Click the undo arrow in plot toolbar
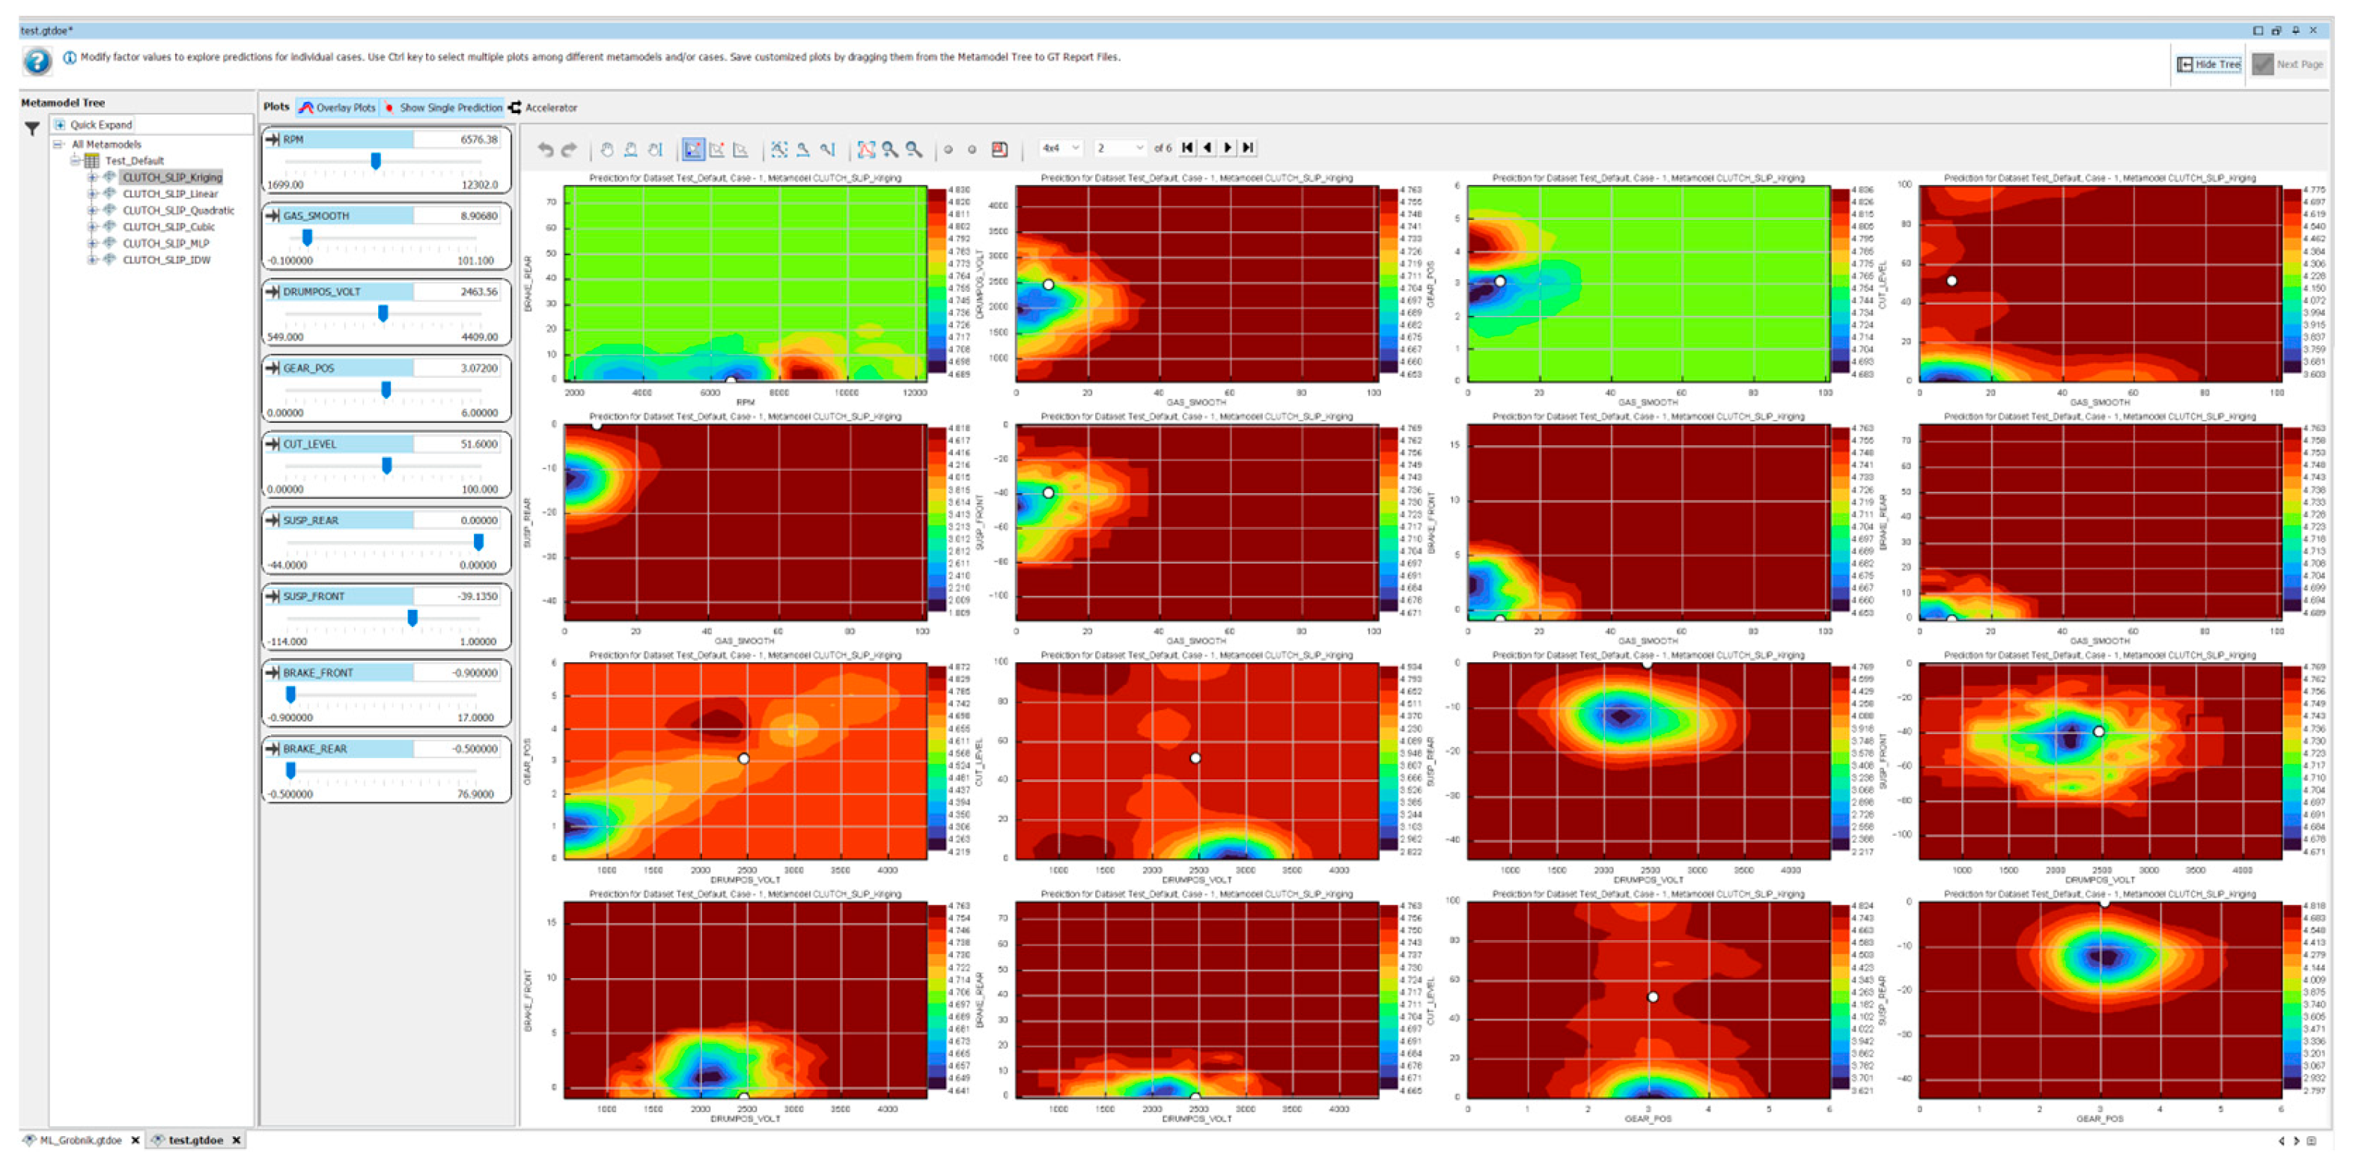2355x1160 pixels. point(545,149)
